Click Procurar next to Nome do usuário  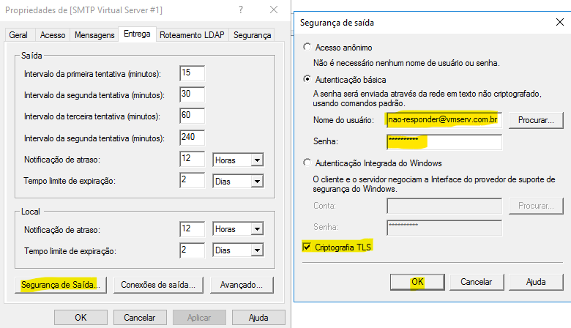[x=536, y=120]
